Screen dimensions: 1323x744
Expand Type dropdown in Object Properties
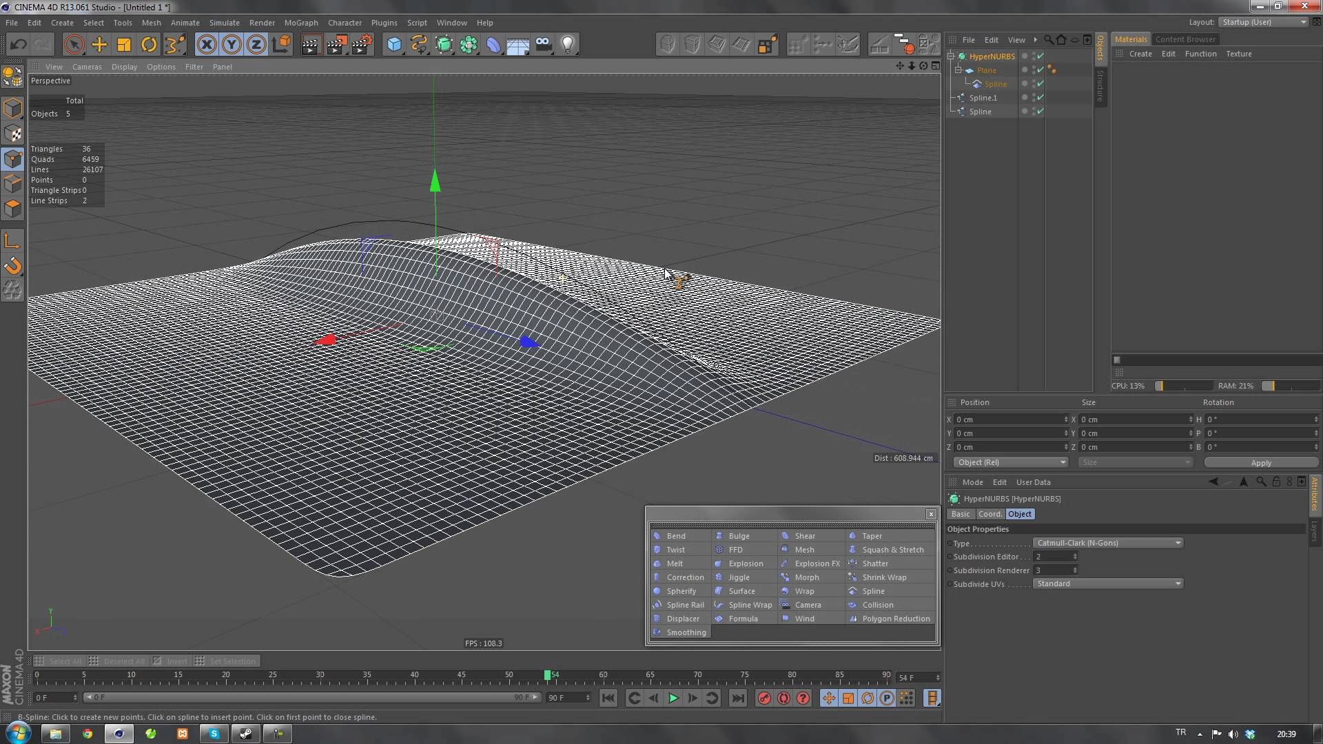point(1178,542)
